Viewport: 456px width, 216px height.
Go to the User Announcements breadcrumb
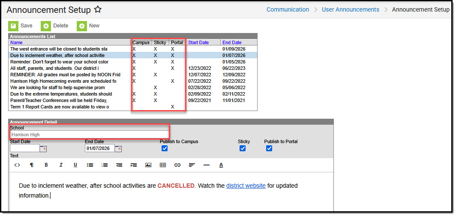click(x=351, y=9)
